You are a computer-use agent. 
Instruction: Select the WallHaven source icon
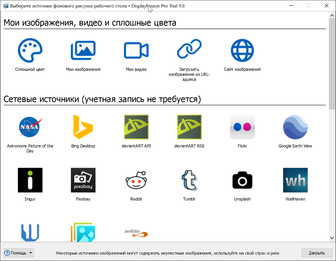click(x=295, y=180)
